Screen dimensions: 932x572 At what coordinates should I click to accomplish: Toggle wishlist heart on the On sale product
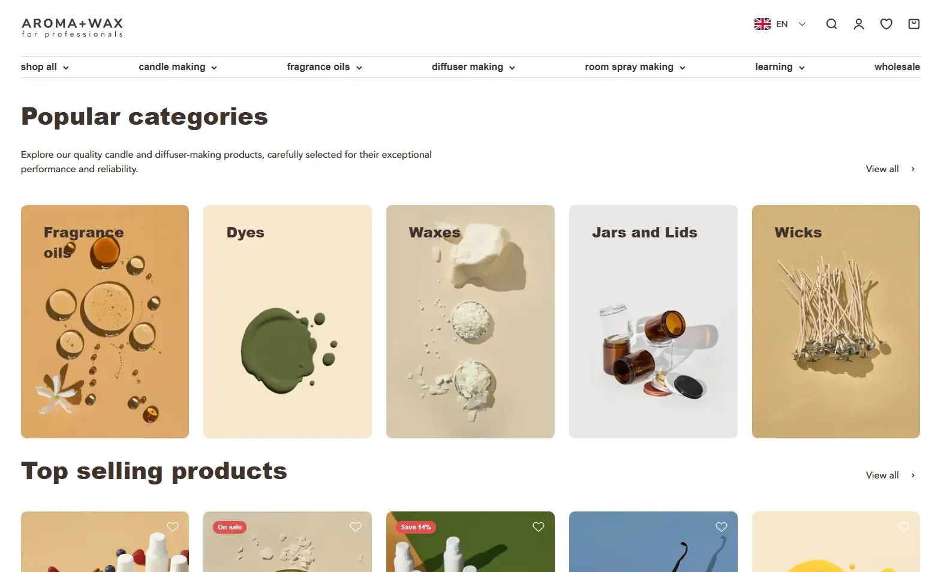pos(356,526)
